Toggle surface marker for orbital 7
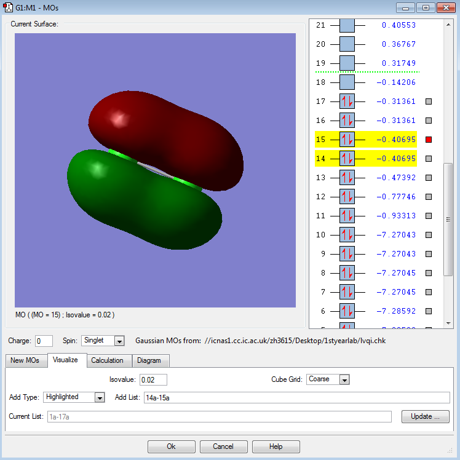Image resolution: width=460 pixels, height=460 pixels. [429, 292]
